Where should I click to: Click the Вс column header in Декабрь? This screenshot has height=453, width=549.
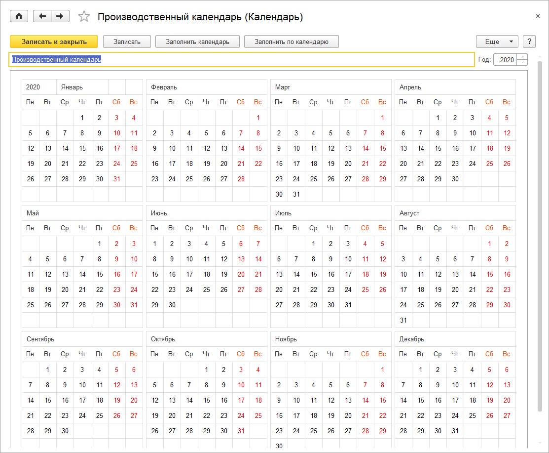pos(506,354)
